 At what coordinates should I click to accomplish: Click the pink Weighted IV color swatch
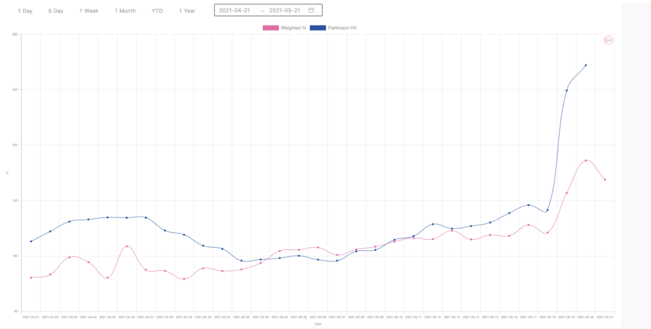(x=270, y=28)
